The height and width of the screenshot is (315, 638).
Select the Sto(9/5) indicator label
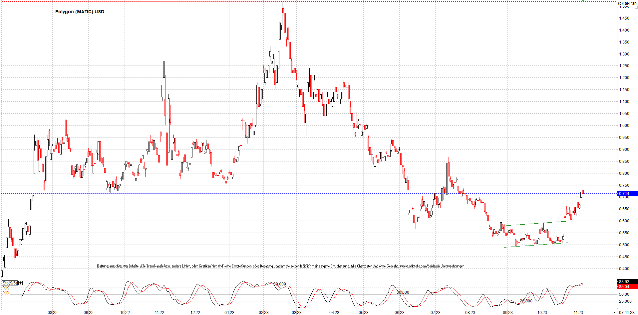point(10,283)
